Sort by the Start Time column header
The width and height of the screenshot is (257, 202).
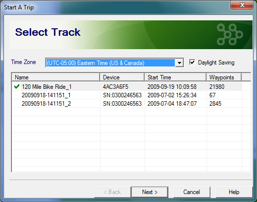tap(175, 77)
